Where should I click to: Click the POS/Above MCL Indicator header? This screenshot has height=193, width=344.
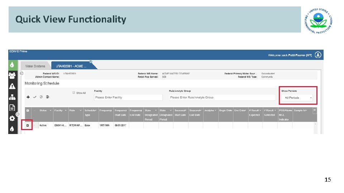pos(285,115)
